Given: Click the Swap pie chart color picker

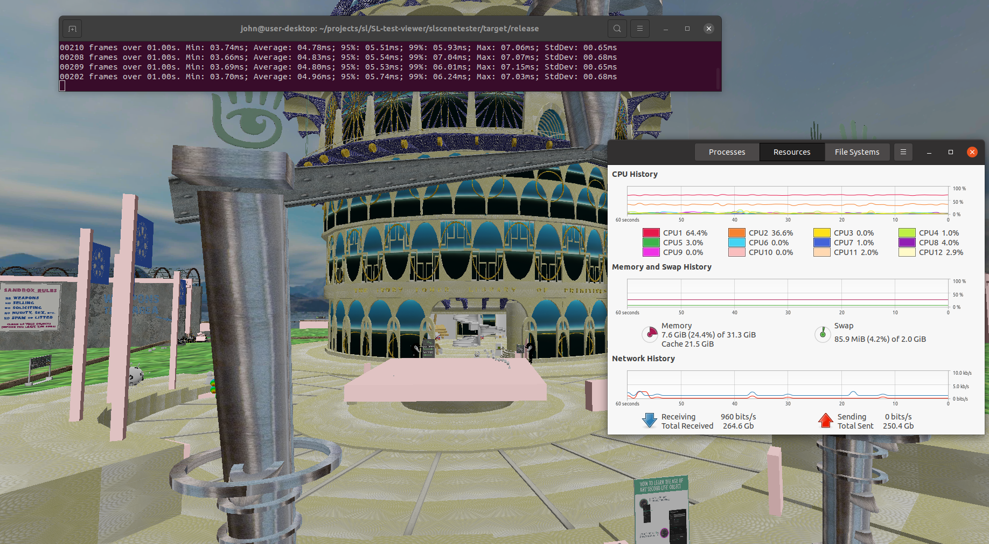Looking at the screenshot, I should click(823, 334).
